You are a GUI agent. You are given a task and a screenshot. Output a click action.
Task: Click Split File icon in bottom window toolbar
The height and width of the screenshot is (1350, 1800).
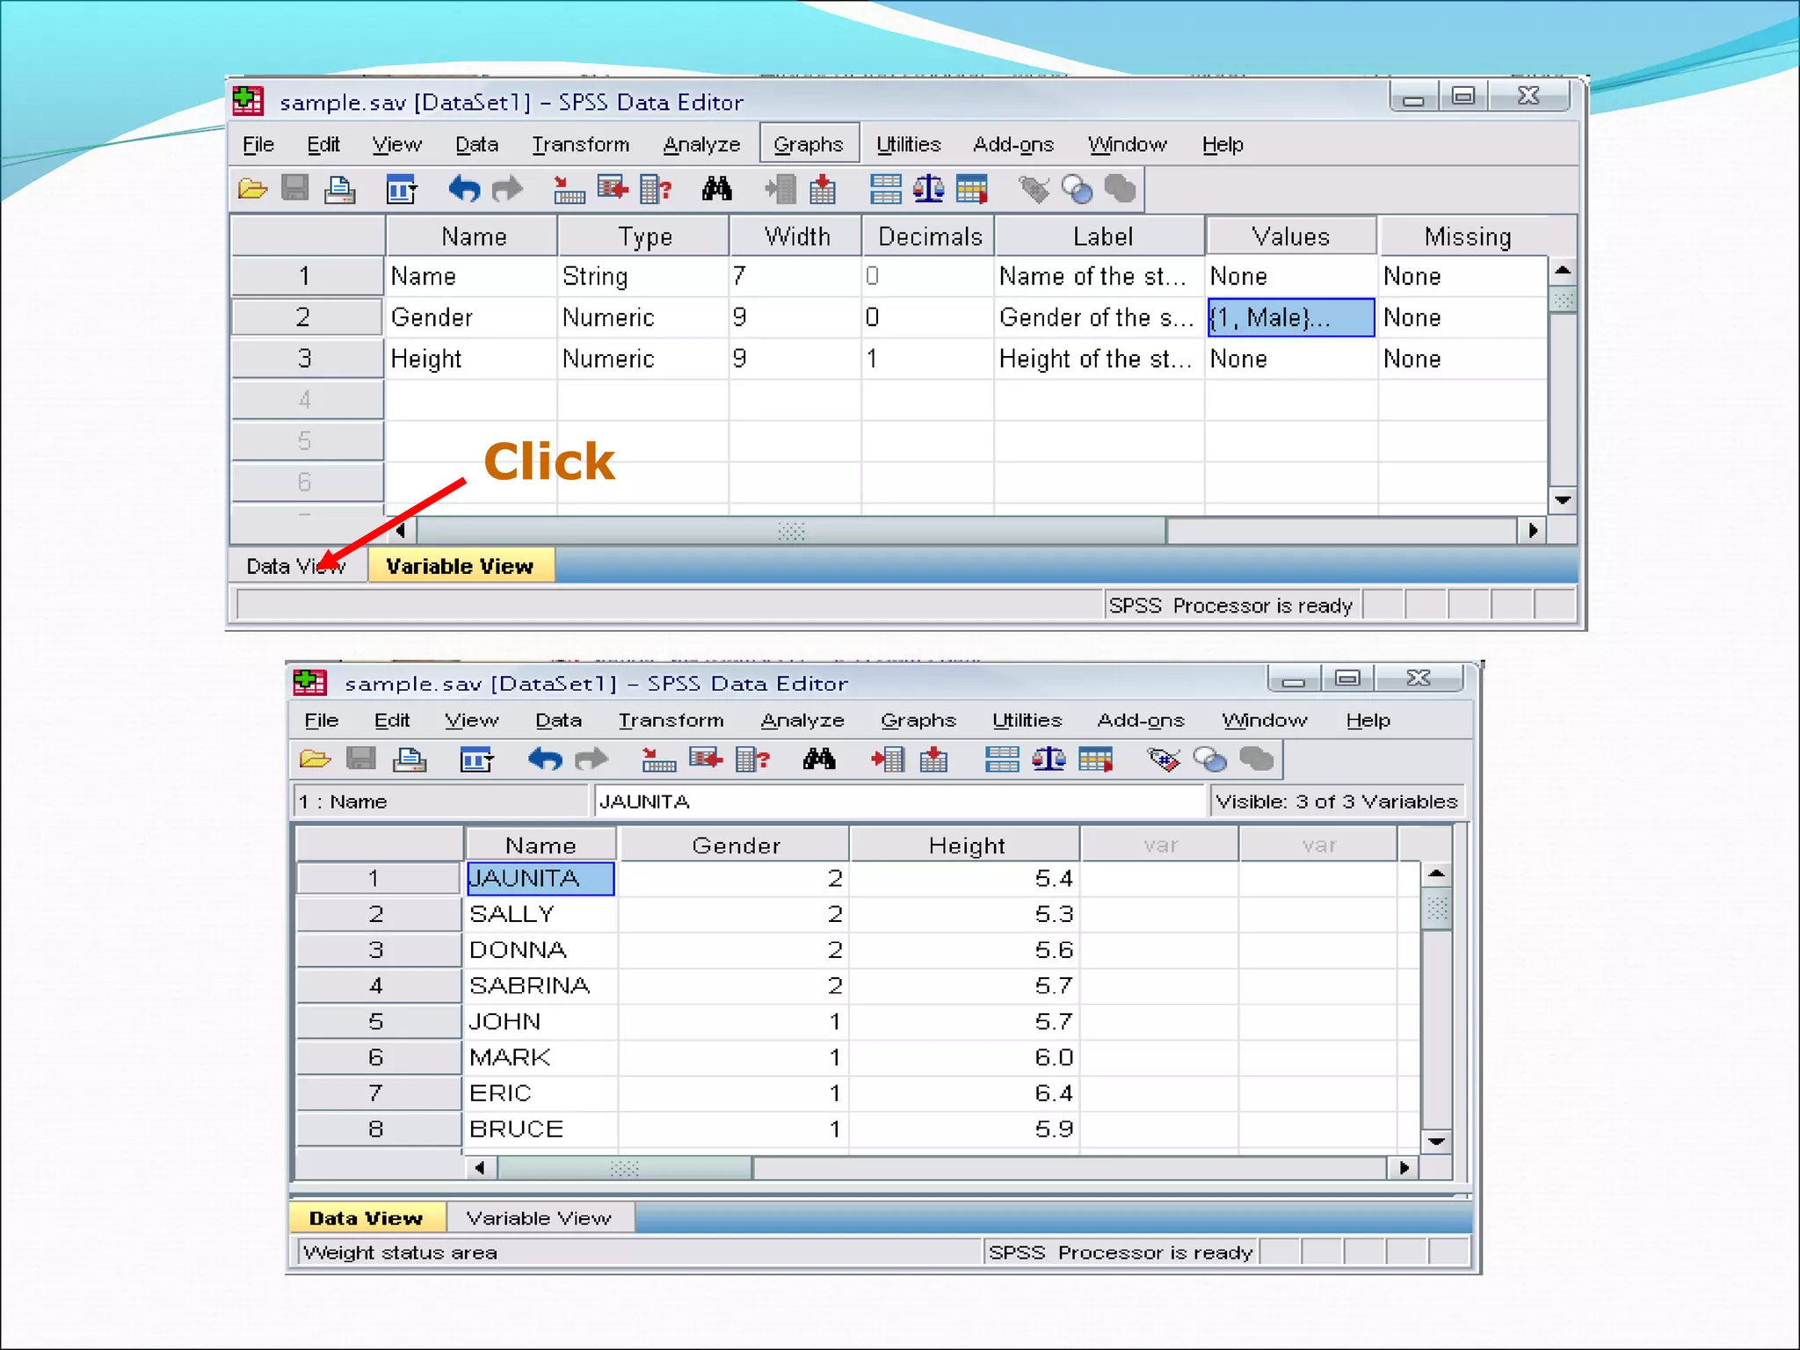tap(1002, 759)
